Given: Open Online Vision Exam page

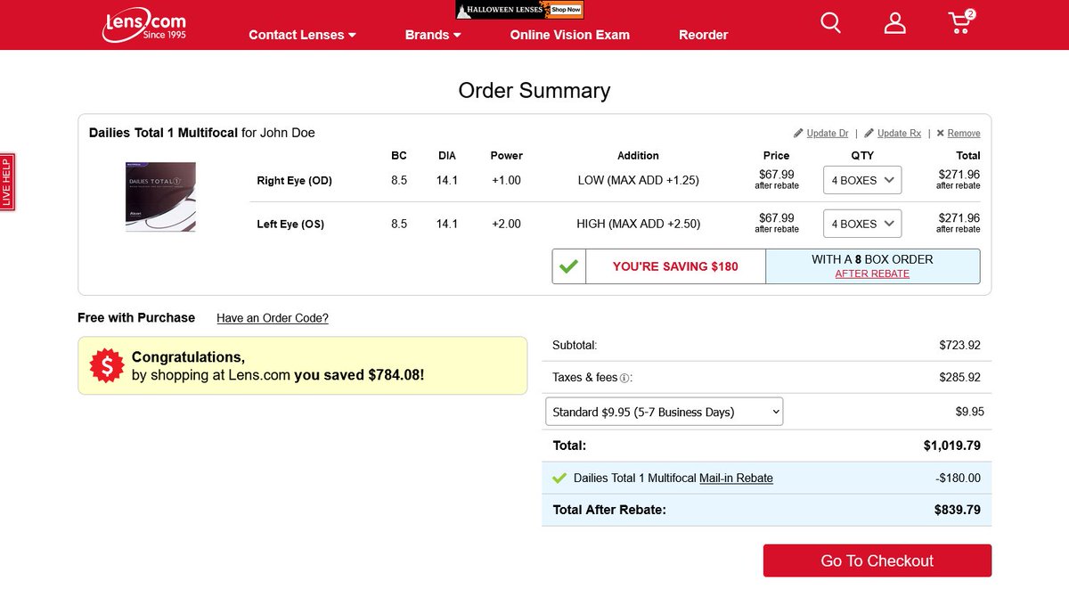Looking at the screenshot, I should pos(570,35).
